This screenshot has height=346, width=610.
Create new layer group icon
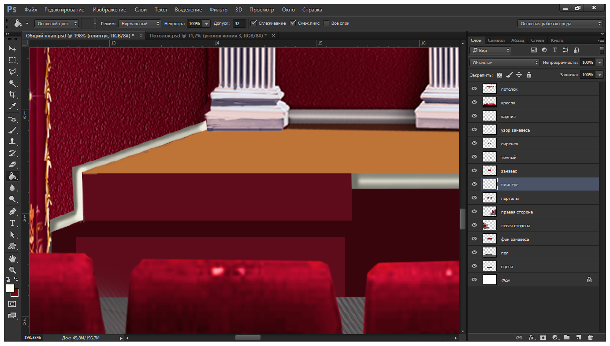567,338
